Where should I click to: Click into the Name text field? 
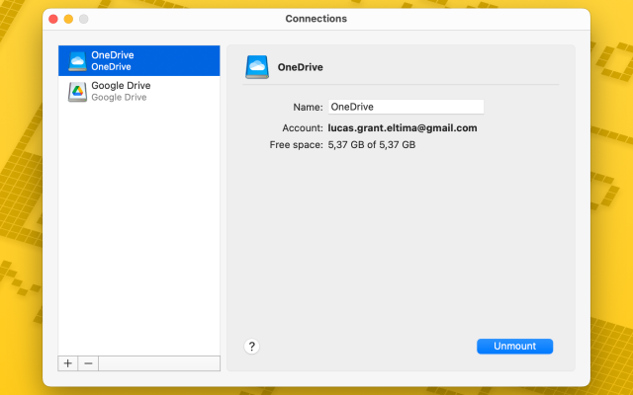coord(406,107)
